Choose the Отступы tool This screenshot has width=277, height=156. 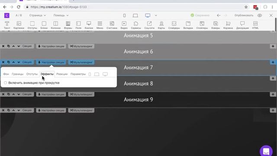[32, 25]
